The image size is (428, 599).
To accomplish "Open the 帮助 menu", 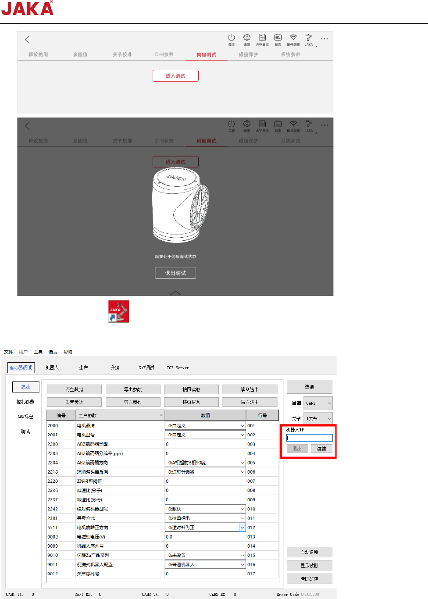I will [x=68, y=352].
